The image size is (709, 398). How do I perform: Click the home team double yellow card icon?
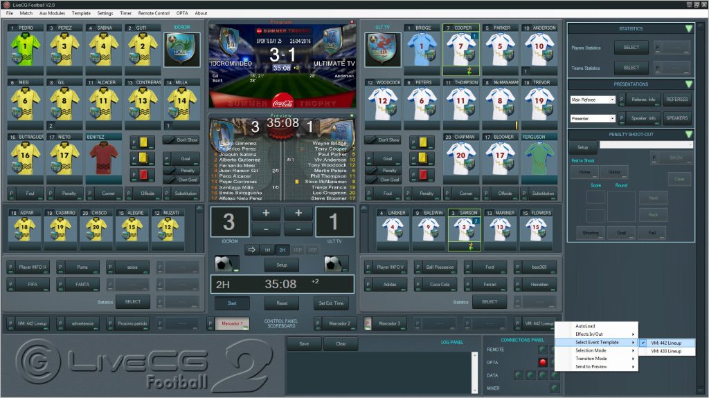click(143, 158)
